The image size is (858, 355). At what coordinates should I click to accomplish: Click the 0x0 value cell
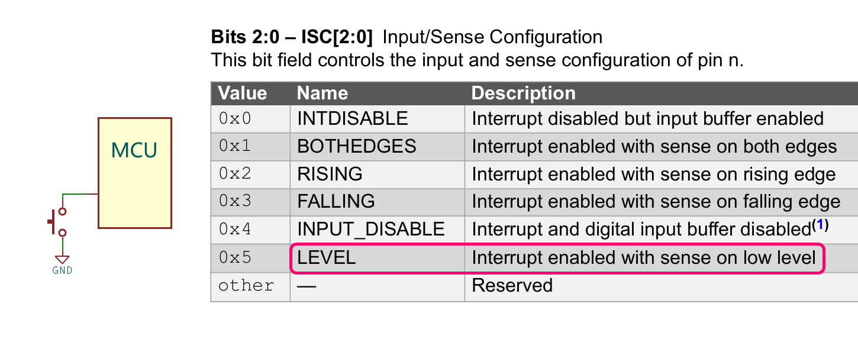pyautogui.click(x=235, y=119)
